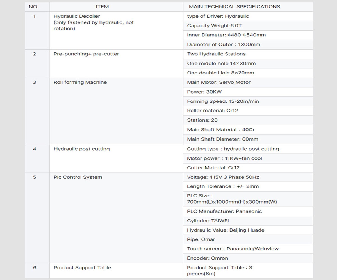Click the NO. column header
Screen dimensions: 337x280
[x=34, y=7]
